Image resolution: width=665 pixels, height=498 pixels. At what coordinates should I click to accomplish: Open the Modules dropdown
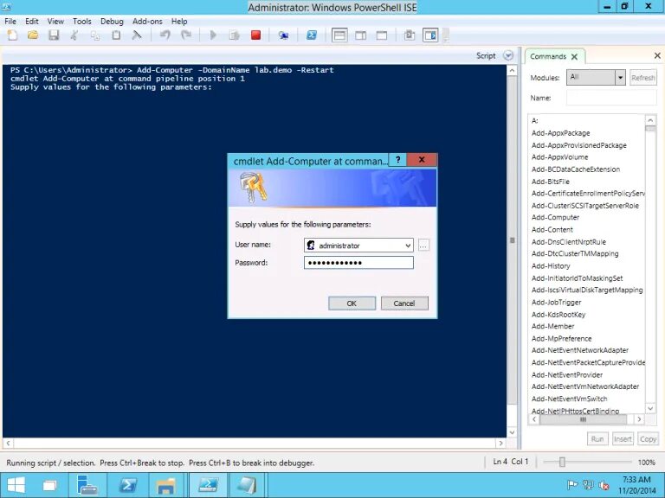pyautogui.click(x=621, y=78)
